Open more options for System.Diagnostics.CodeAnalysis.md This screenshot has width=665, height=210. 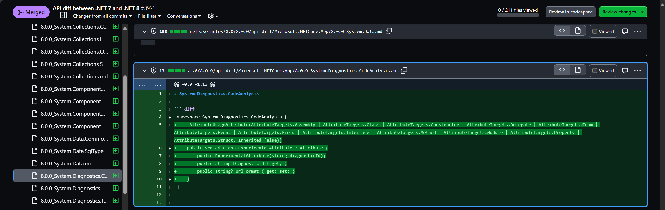[x=637, y=70]
